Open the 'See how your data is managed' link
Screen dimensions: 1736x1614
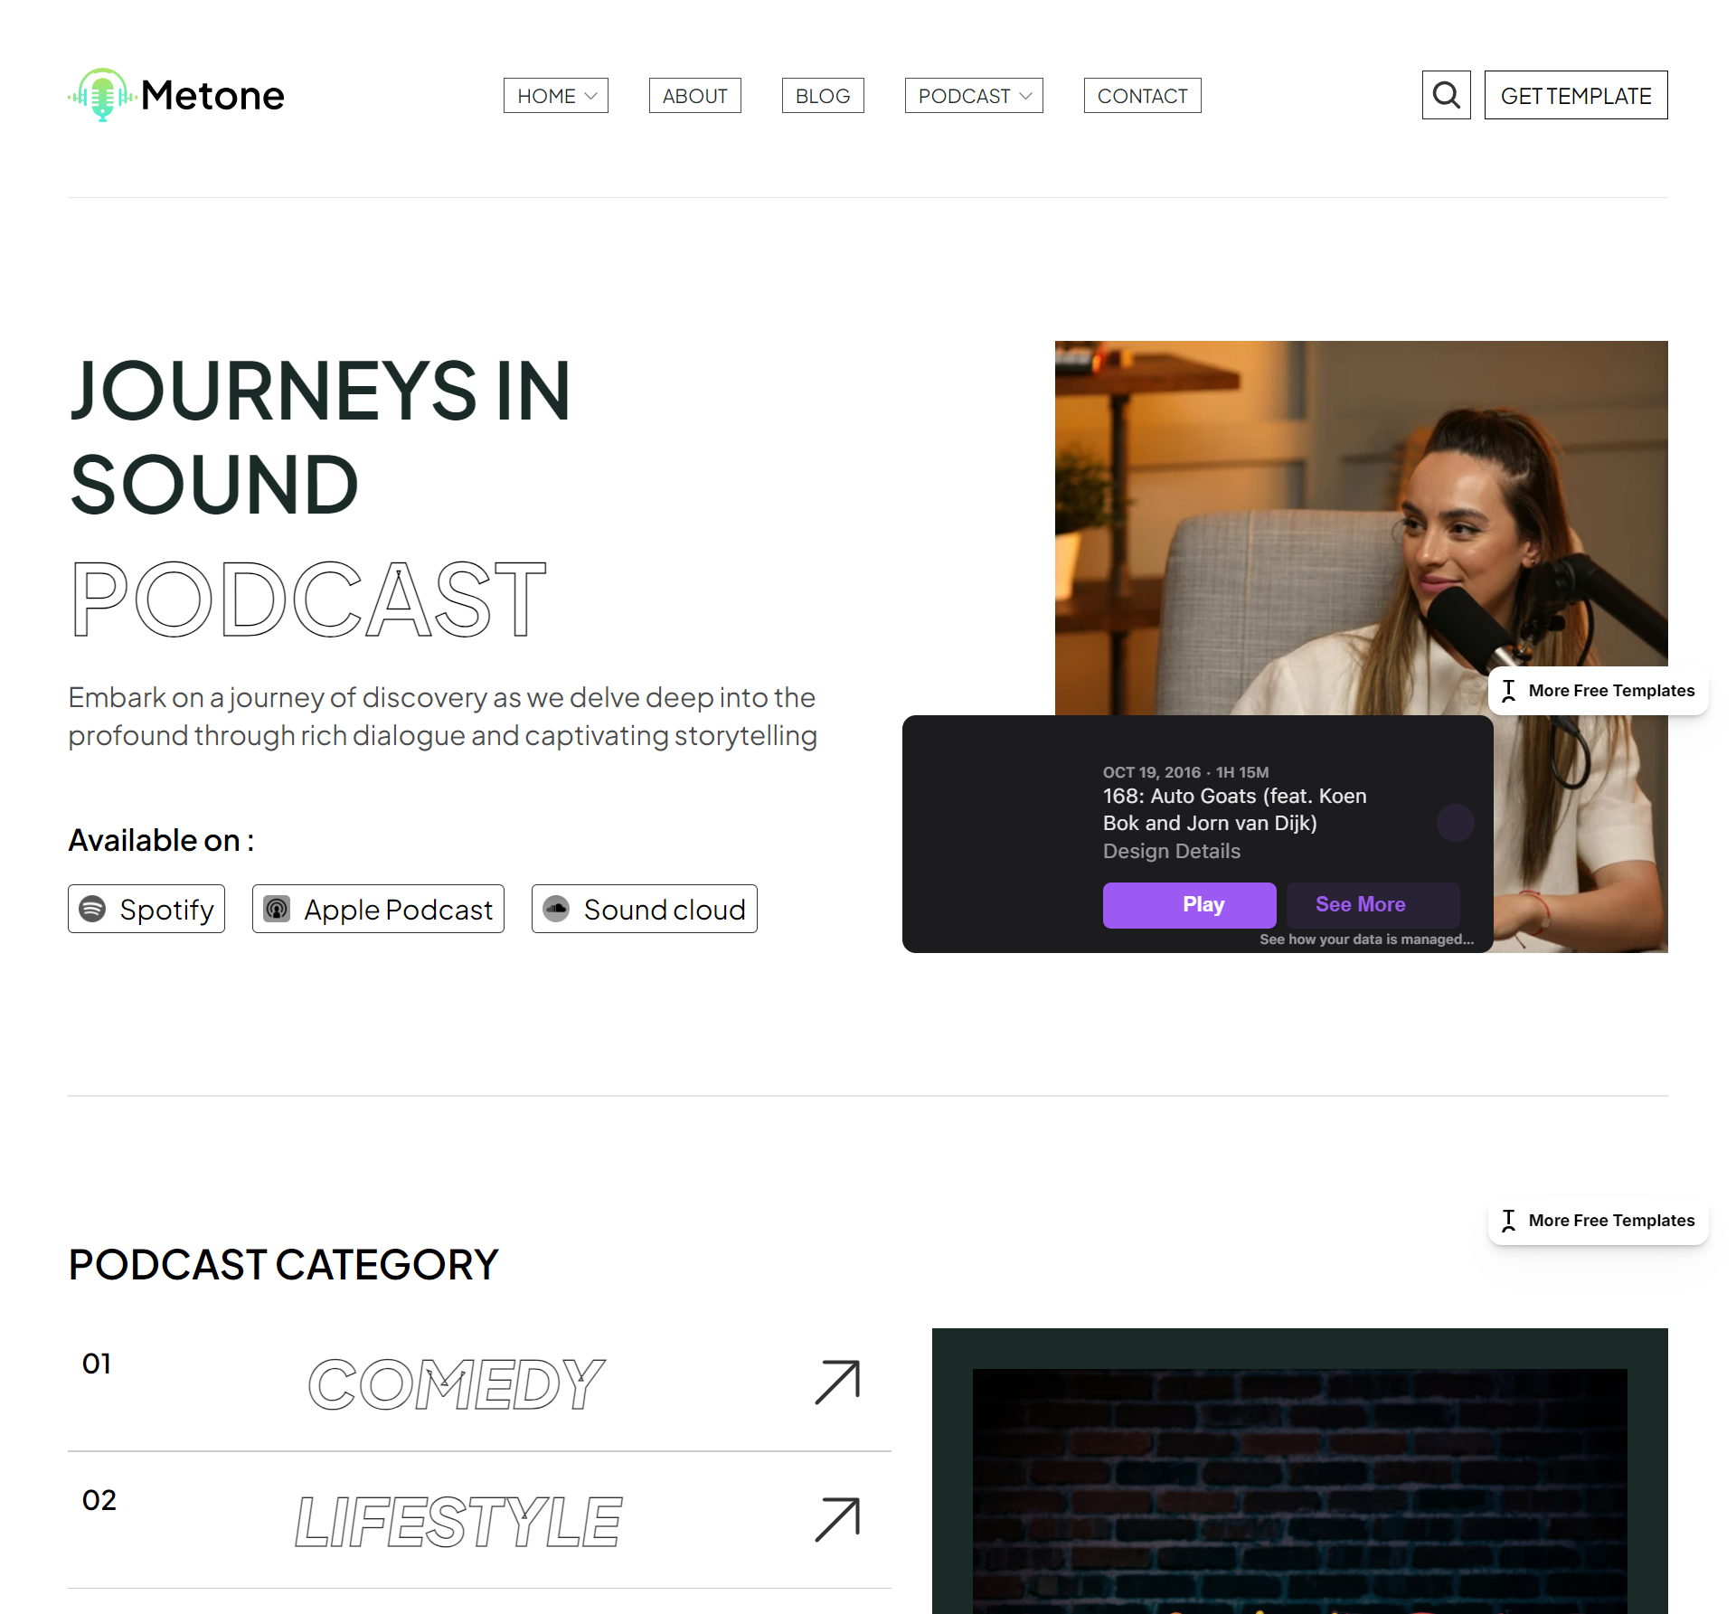click(1365, 939)
